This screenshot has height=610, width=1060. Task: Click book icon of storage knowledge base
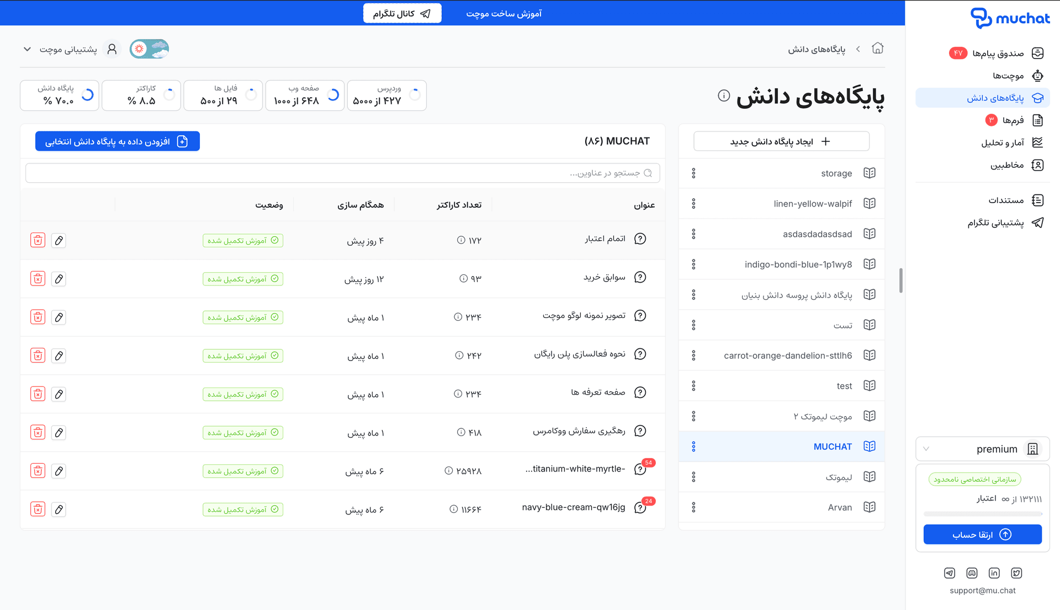pos(870,173)
